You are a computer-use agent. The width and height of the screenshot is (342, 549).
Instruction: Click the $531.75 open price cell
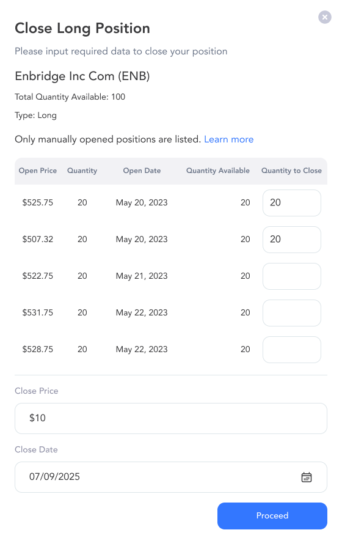coord(38,312)
